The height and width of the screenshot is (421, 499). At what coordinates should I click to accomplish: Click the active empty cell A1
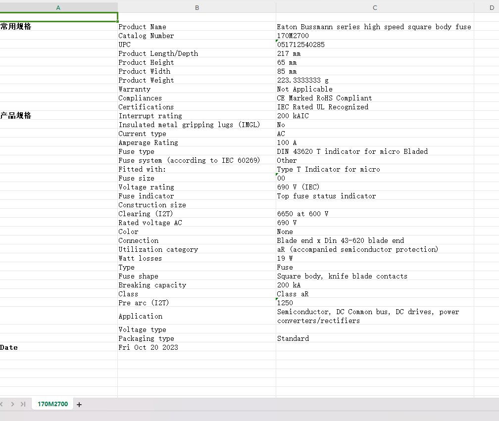click(58, 17)
